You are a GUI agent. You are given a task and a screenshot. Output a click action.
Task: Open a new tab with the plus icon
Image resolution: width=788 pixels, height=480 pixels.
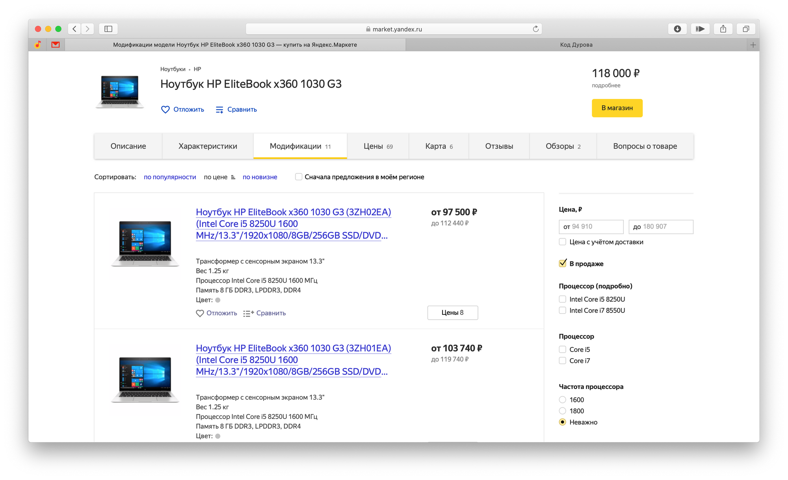click(753, 45)
